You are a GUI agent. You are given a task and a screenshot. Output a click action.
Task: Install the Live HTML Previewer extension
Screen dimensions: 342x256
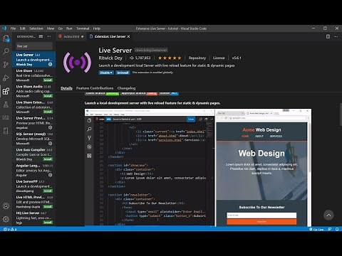click(48, 207)
